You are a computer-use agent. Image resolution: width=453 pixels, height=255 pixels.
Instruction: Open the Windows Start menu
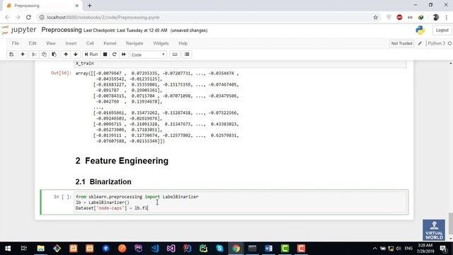(8, 249)
